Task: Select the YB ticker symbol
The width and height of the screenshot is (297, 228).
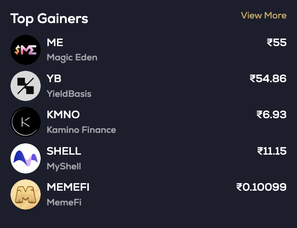Action: point(54,78)
